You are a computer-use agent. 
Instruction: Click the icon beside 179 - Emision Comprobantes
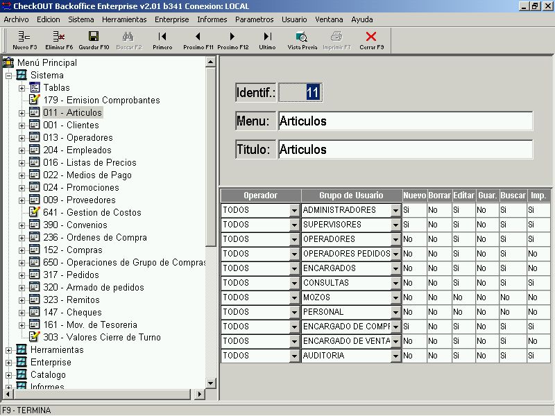pyautogui.click(x=35, y=100)
